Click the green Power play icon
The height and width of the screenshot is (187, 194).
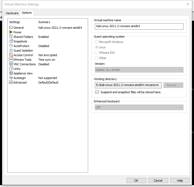click(x=11, y=32)
